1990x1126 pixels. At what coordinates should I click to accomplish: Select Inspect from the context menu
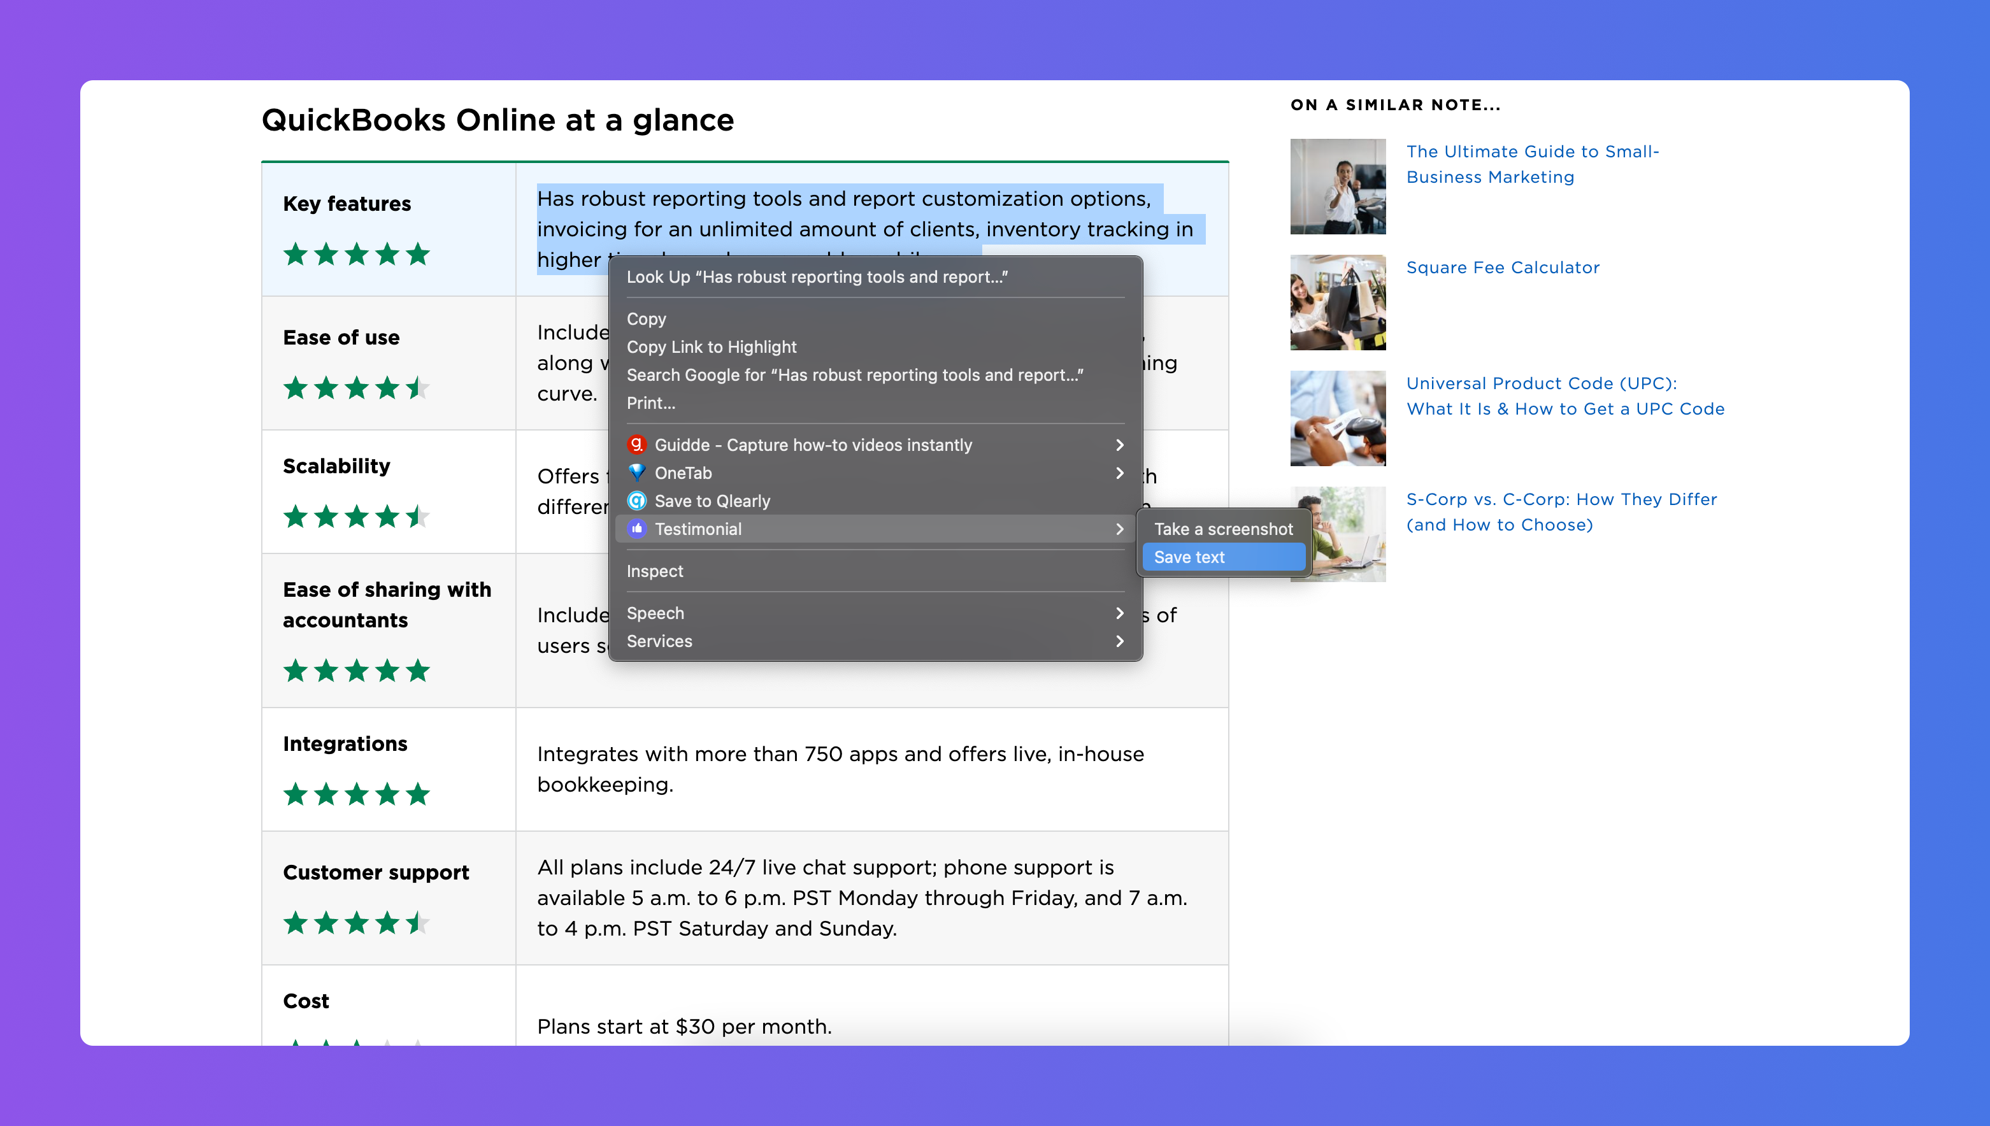pyautogui.click(x=875, y=571)
